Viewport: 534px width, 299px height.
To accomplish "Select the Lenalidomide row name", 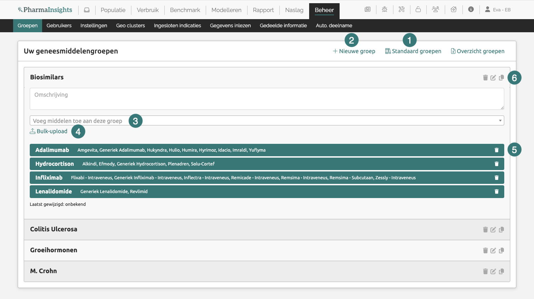I will (53, 191).
